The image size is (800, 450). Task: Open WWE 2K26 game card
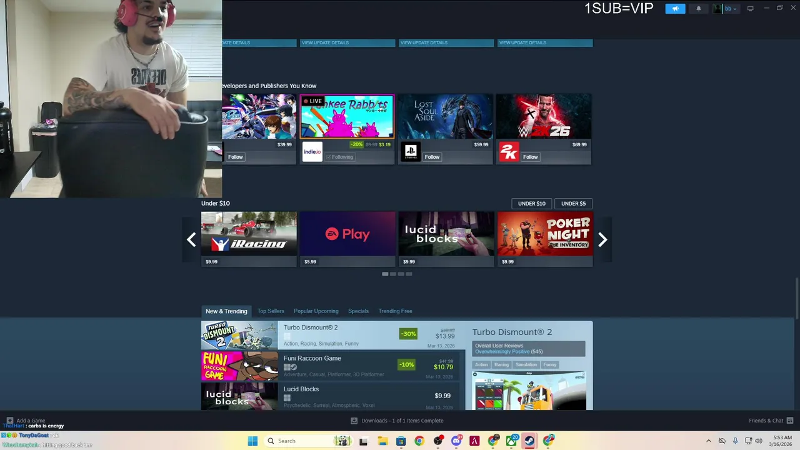coord(544,116)
